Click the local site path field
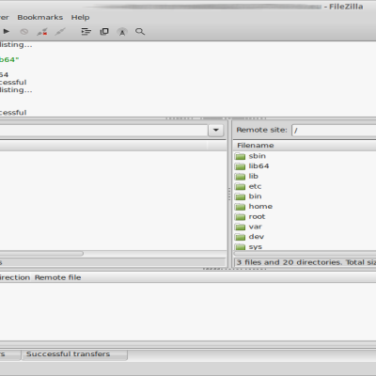Image resolution: width=376 pixels, height=376 pixels. (x=103, y=130)
